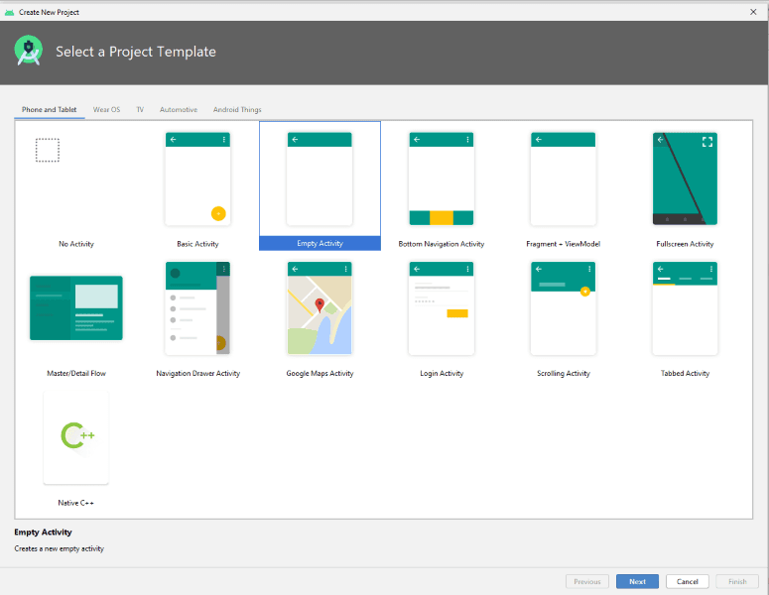Close the Create New Project dialog
Image resolution: width=769 pixels, height=595 pixels.
[753, 12]
